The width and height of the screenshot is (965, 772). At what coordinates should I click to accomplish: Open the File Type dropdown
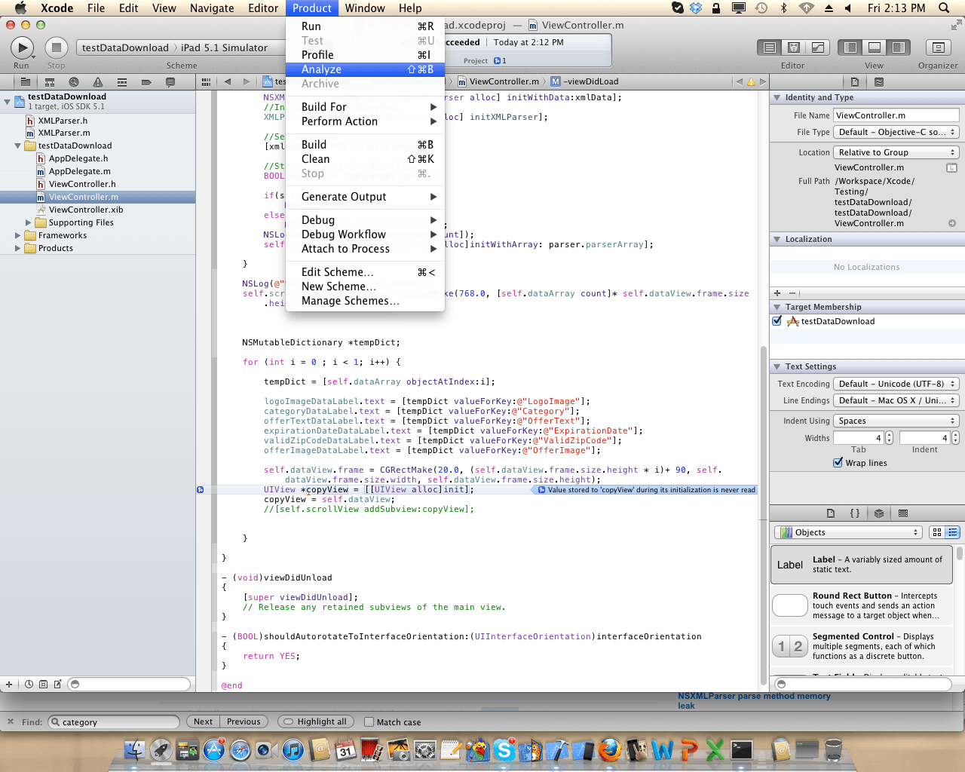pos(896,132)
